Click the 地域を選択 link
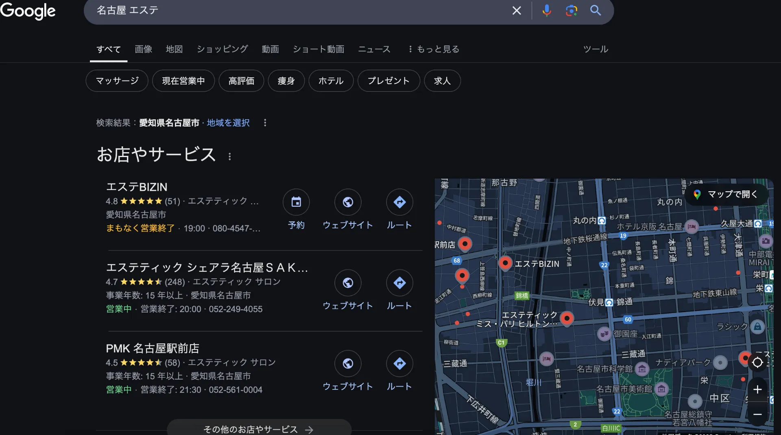Screen dimensions: 781x435 [228, 123]
